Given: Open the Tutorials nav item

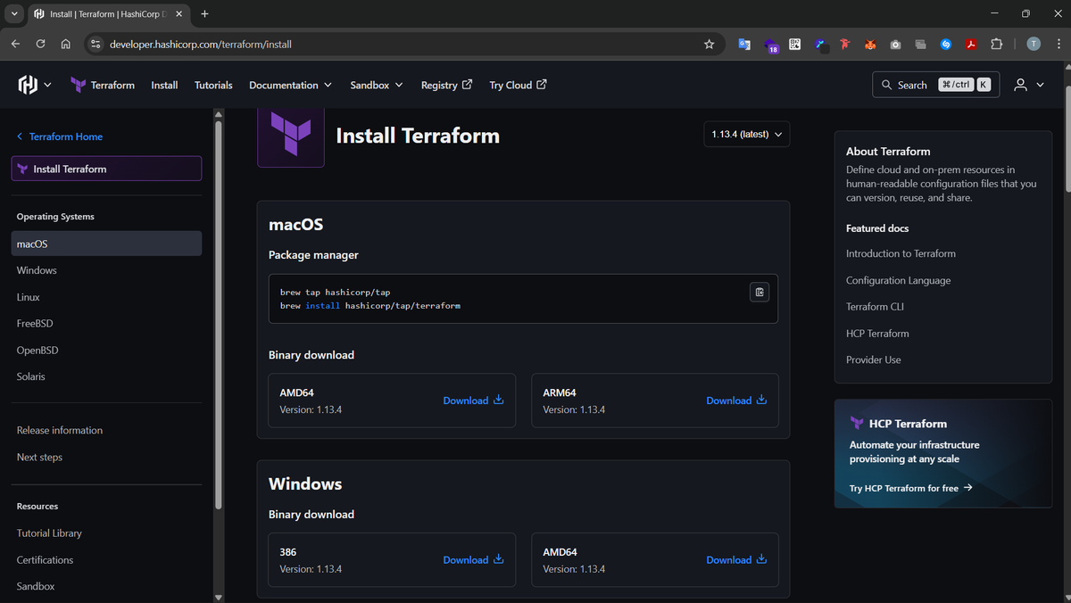Looking at the screenshot, I should point(213,85).
